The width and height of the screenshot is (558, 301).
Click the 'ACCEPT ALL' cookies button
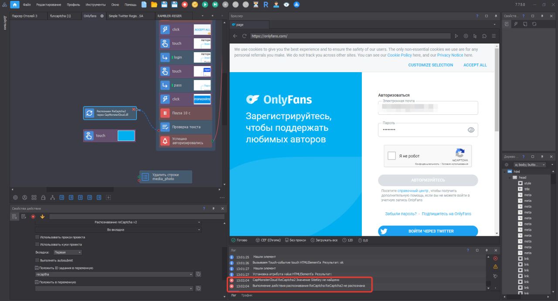point(475,65)
